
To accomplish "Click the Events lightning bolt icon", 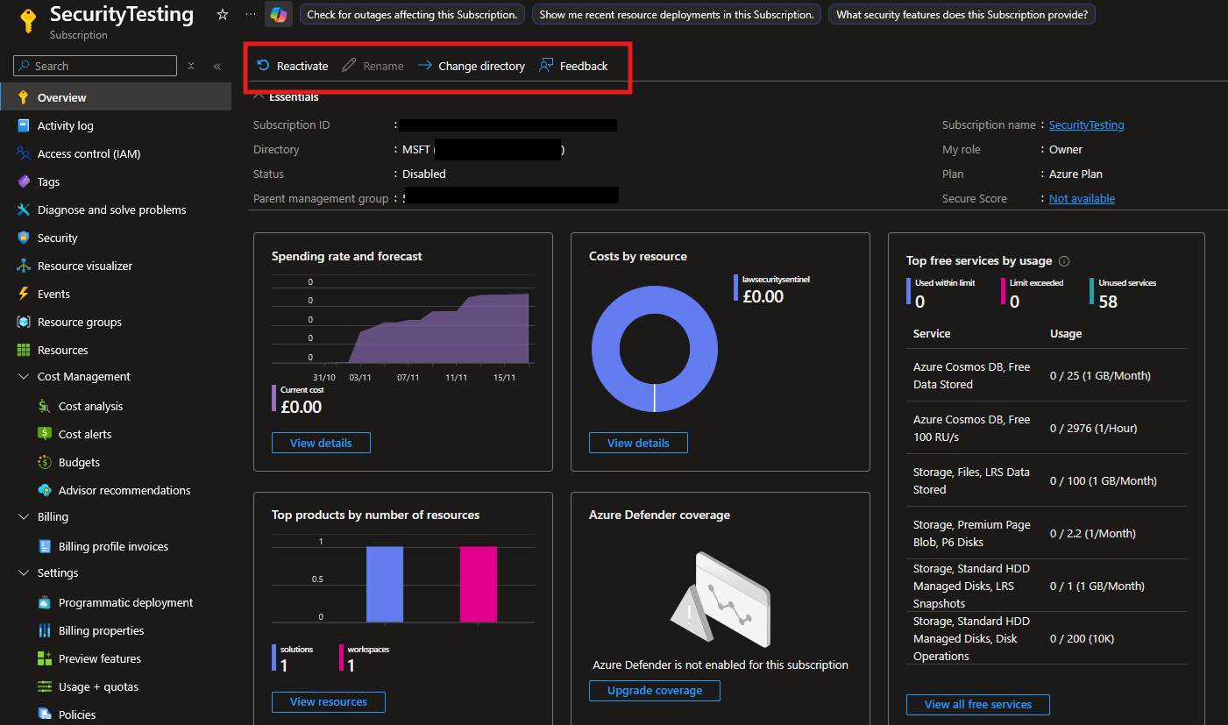I will coord(24,294).
